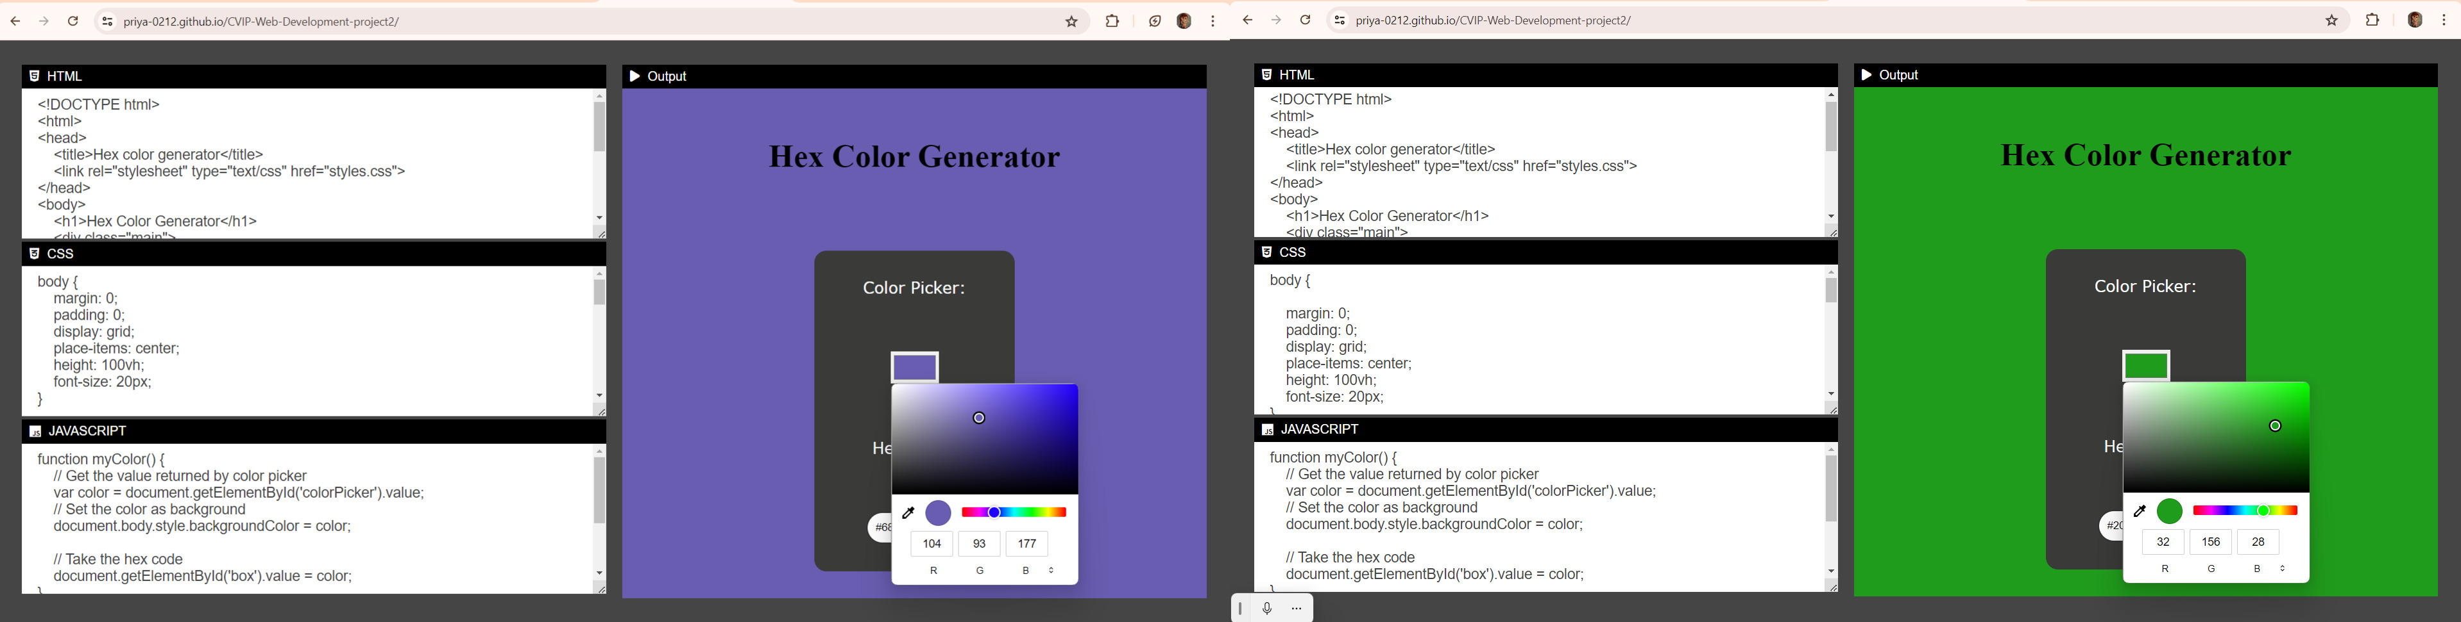Click the G value field showing 156

(x=2211, y=542)
